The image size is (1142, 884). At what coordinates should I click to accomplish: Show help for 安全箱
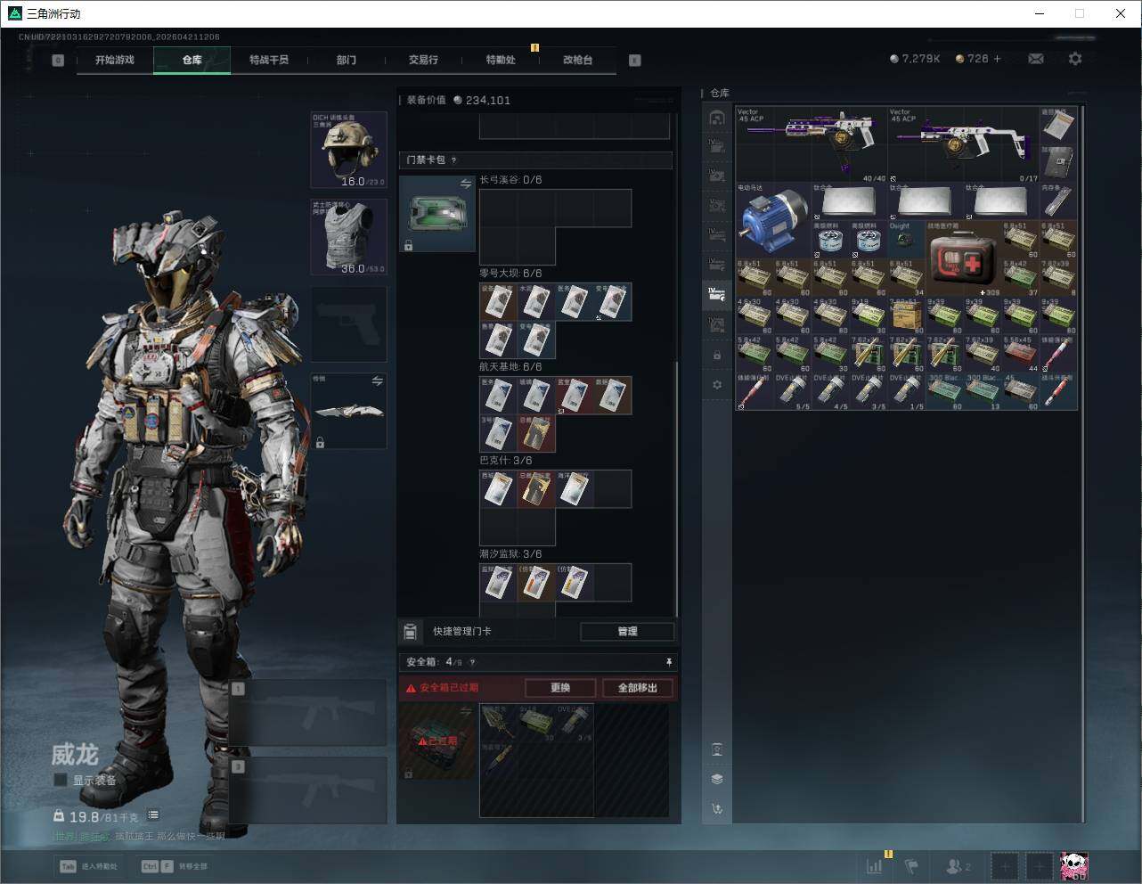click(x=472, y=662)
